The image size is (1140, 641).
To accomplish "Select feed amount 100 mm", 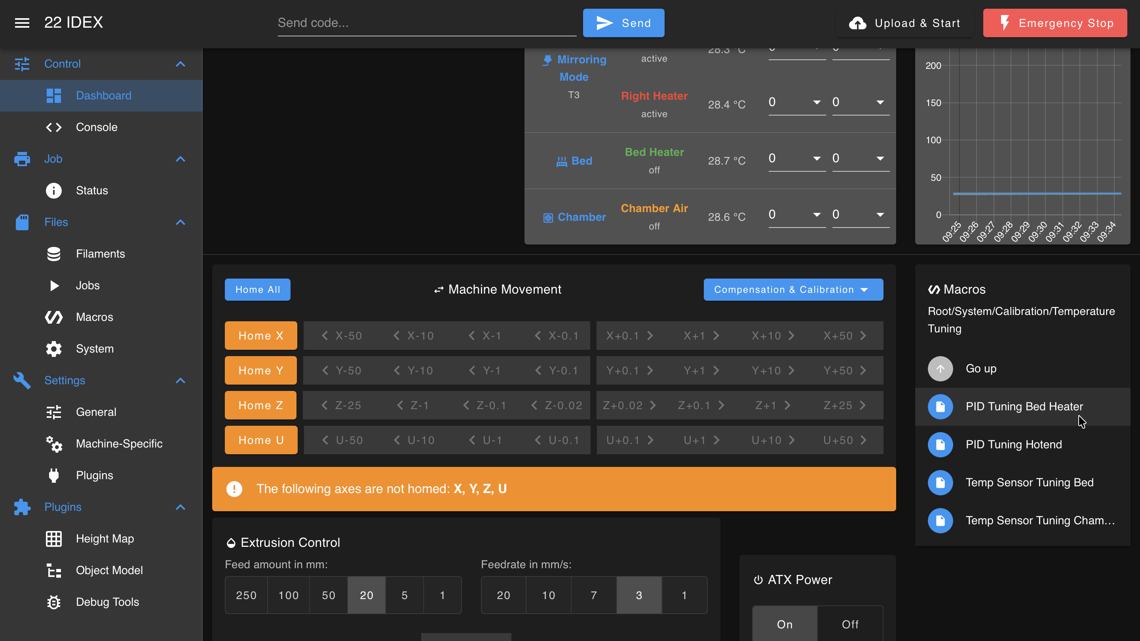I will click(x=289, y=595).
